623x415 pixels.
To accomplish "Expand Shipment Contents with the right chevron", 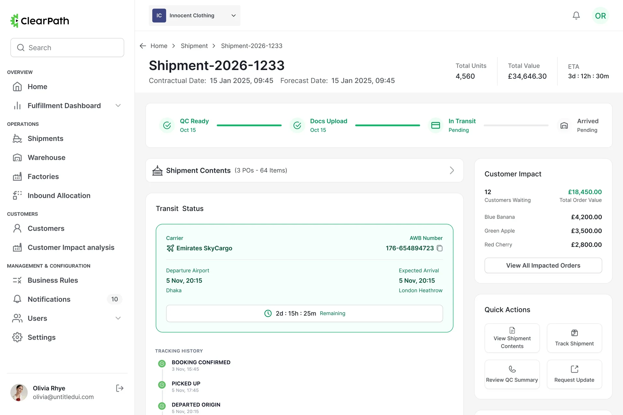I will 452,170.
